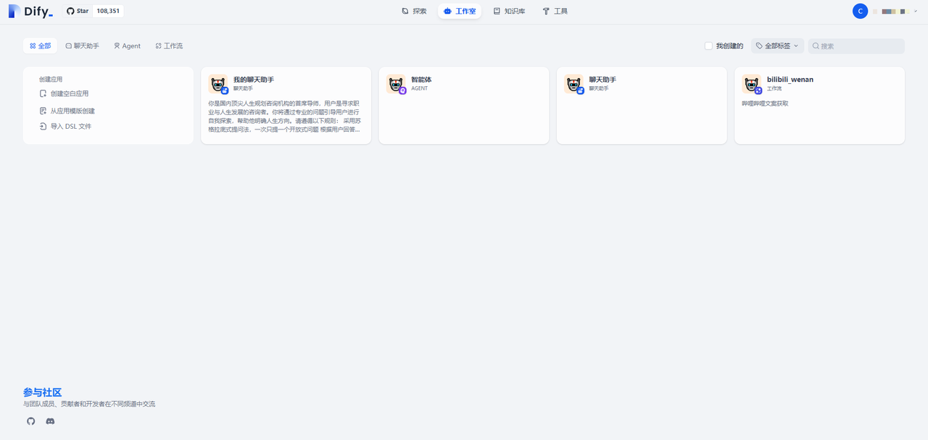Image resolution: width=928 pixels, height=440 pixels.
Task: Open the 知识库 navigation tab
Action: 509,12
